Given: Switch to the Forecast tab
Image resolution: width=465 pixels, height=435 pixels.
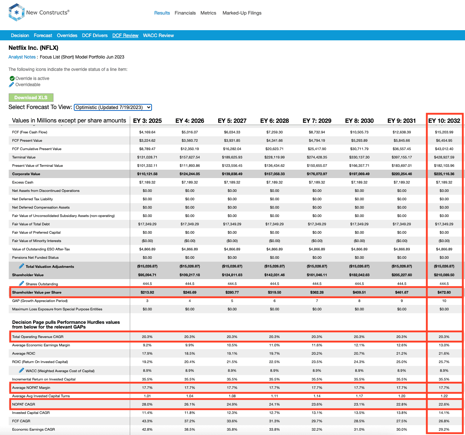Looking at the screenshot, I should [43, 36].
